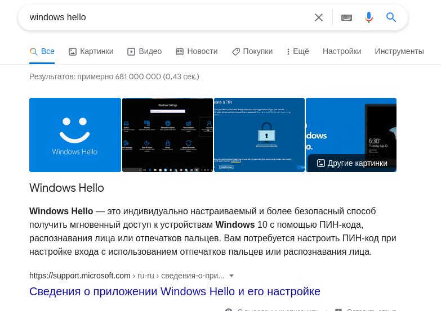Open the Create a PIN padlock thumbnail
Viewport: 441px width, 311px height.
(x=259, y=135)
